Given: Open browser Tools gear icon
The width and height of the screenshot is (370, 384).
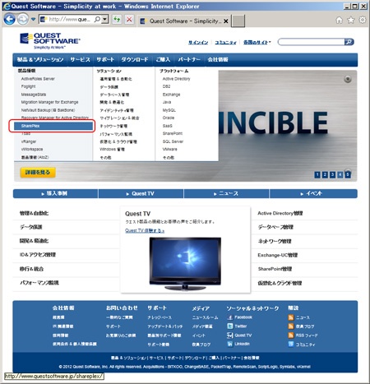Looking at the screenshot, I should [x=363, y=20].
